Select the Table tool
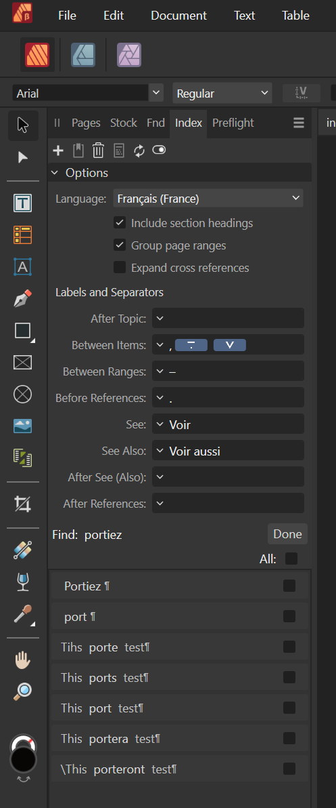This screenshot has width=336, height=808. point(22,235)
